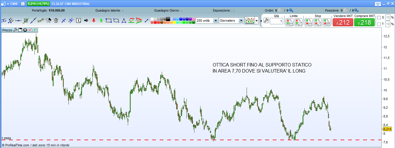The image size is (395, 148).
Task: Pick the black color swatch
Action: tap(168, 19)
